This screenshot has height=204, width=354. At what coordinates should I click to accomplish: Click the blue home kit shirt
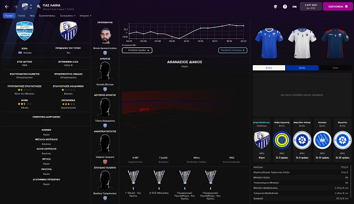(x=269, y=43)
